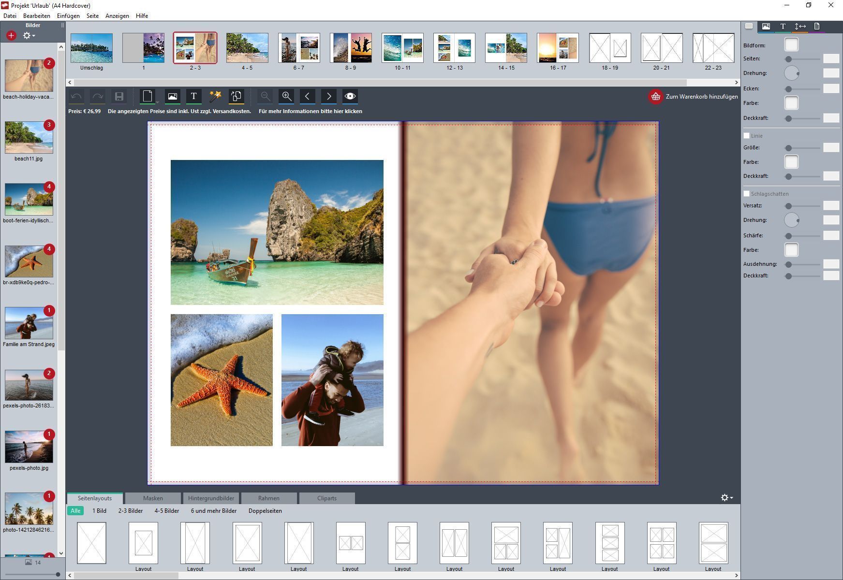Image resolution: width=843 pixels, height=580 pixels.
Task: Open the shape Farbe color swatch
Action: point(791,103)
